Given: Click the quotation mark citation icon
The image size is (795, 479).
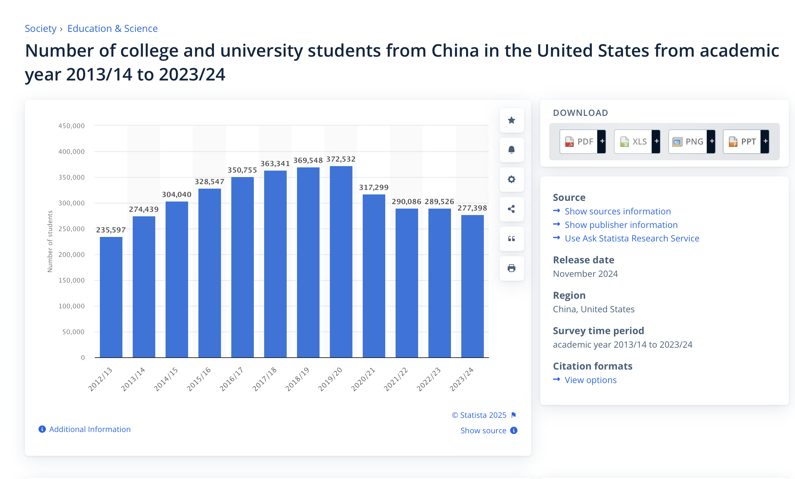Looking at the screenshot, I should (512, 239).
